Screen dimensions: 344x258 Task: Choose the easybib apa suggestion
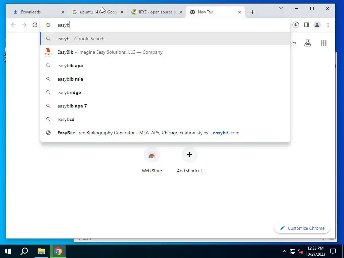pos(165,66)
